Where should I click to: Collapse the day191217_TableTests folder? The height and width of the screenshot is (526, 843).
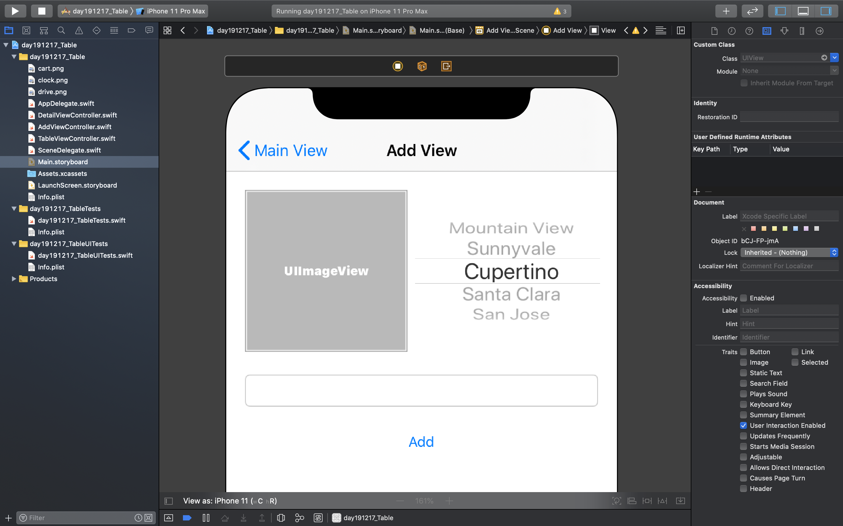tap(14, 209)
